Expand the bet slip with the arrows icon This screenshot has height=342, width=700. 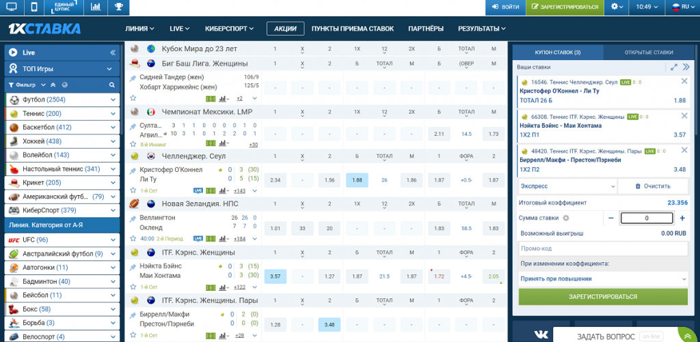674,67
